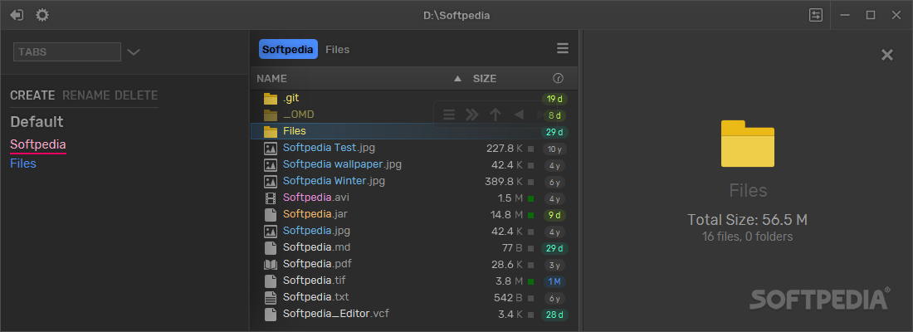Click the exit arrow icon in title bar
The image size is (913, 332).
pyautogui.click(x=17, y=15)
